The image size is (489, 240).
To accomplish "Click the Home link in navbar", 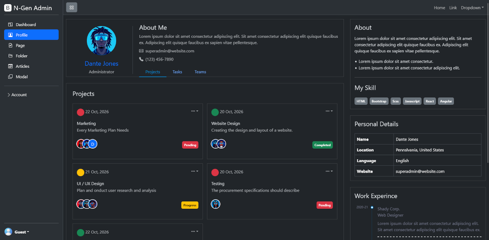I will (439, 8).
